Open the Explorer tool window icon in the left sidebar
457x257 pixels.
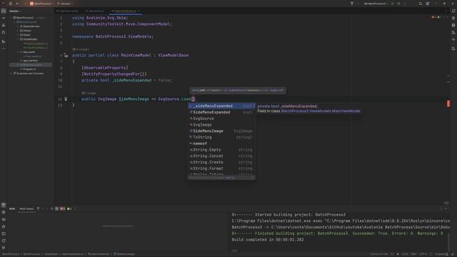(x=4, y=11)
